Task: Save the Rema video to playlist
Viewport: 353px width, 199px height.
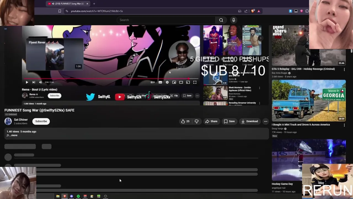Action: click(187, 96)
